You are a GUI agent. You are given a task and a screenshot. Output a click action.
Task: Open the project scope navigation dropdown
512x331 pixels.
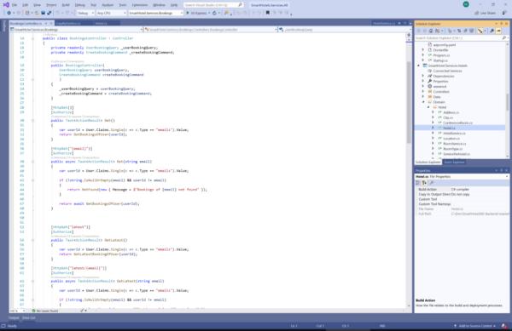click(77, 30)
